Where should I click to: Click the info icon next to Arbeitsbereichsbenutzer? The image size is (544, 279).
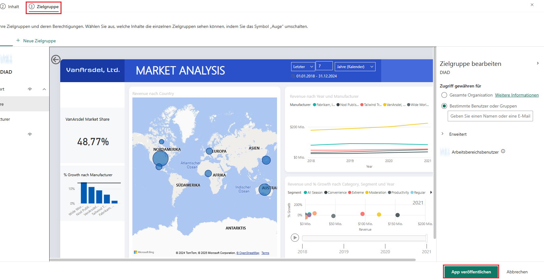click(503, 151)
